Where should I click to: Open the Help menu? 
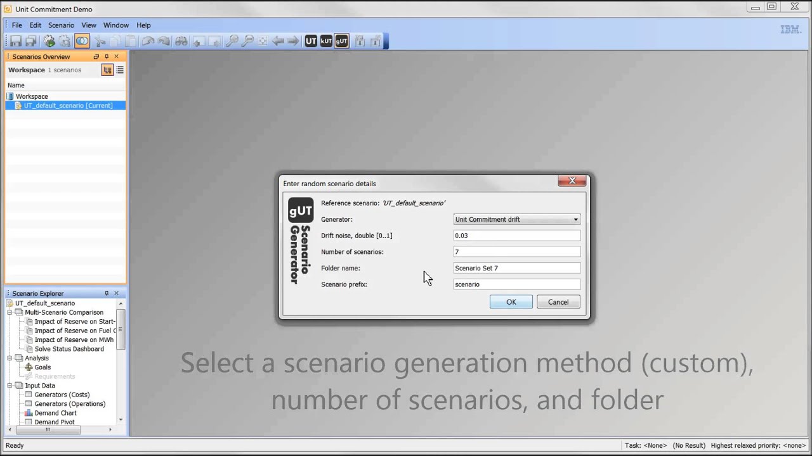click(x=143, y=25)
